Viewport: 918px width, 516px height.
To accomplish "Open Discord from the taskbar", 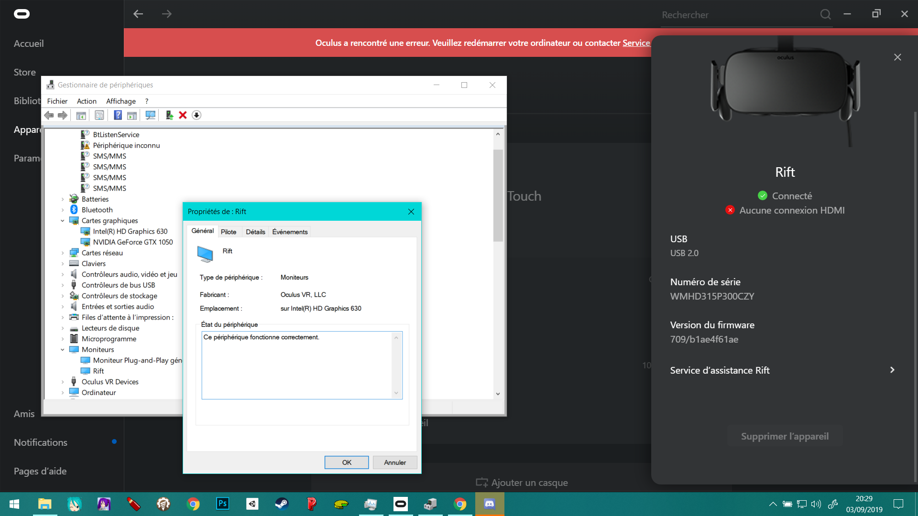I will point(489,504).
